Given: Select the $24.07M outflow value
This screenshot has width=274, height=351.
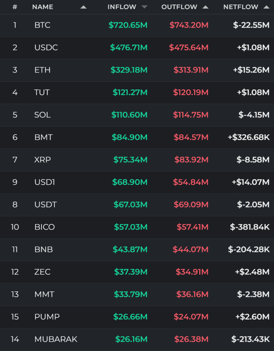Looking at the screenshot, I should pos(191,317).
